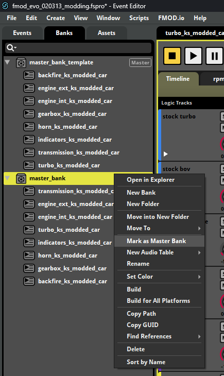This screenshot has width=224, height=376.
Task: Click the master_bank bank icon
Action: point(21,178)
